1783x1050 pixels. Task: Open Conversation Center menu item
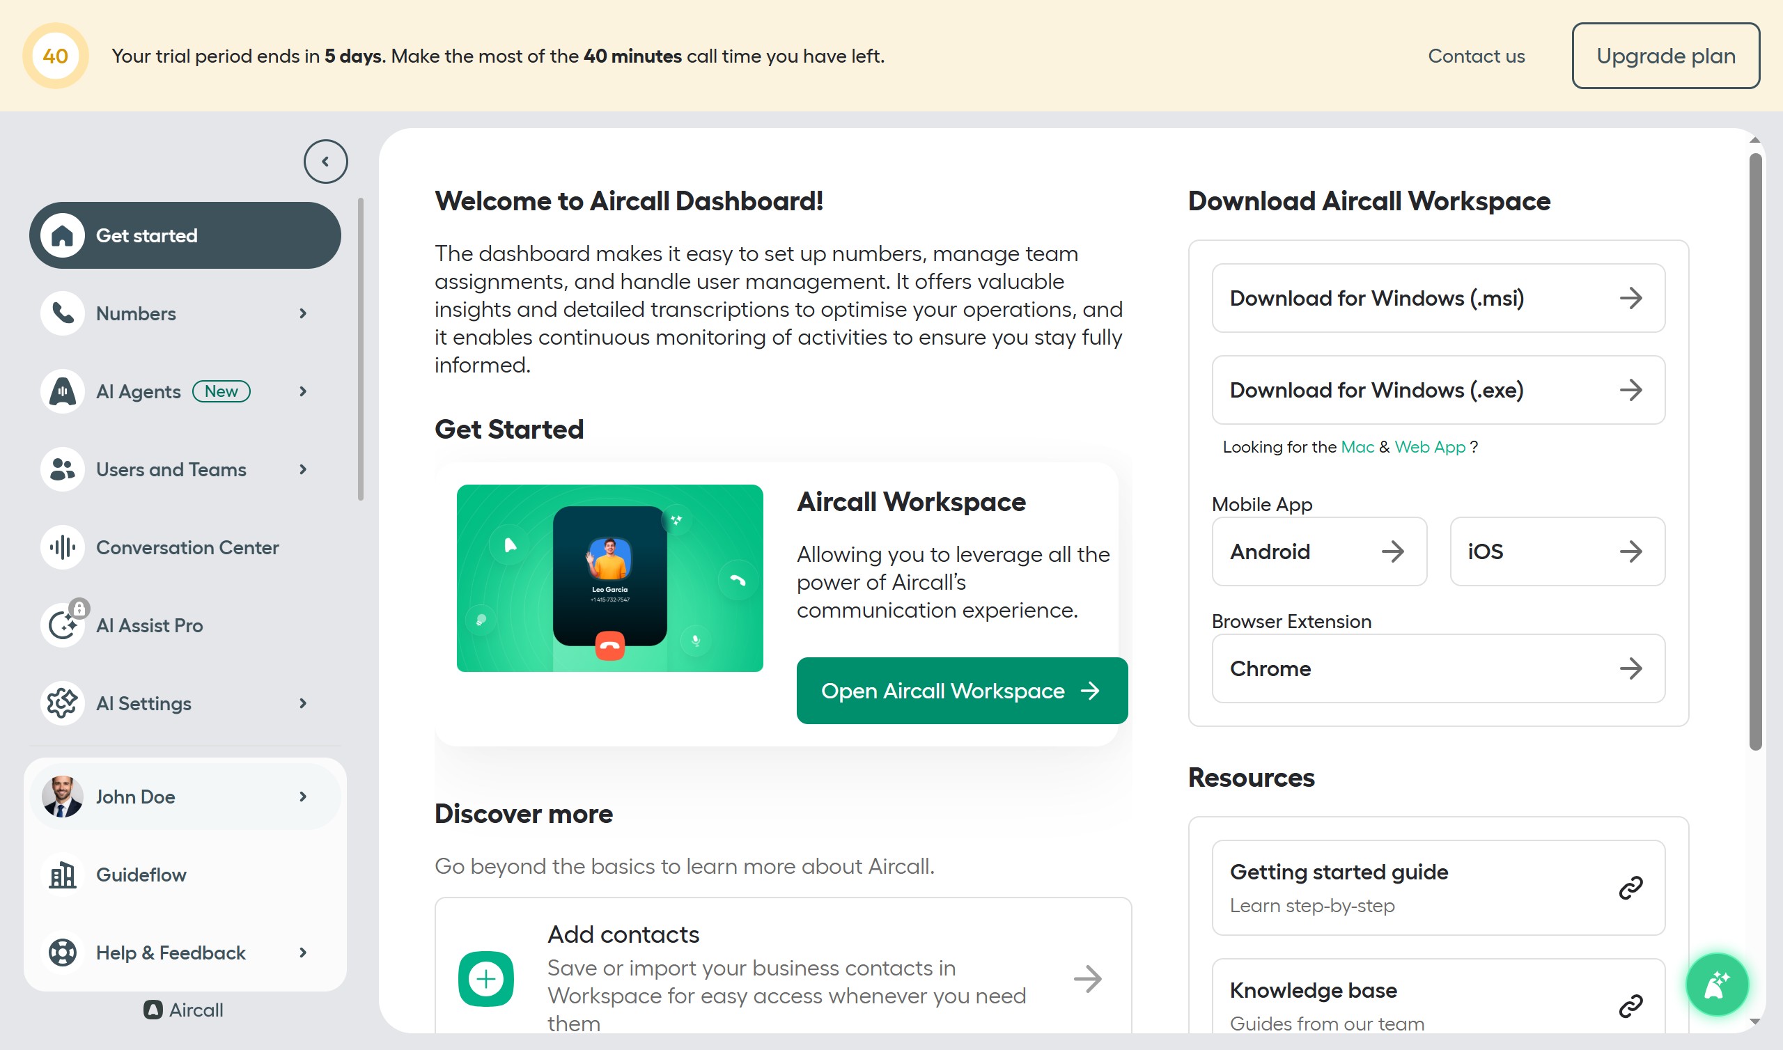click(185, 547)
